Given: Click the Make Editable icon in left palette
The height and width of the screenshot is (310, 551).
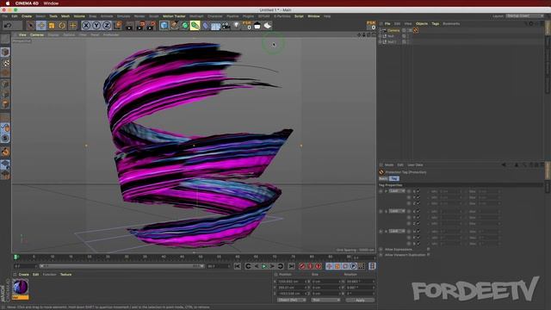Looking at the screenshot, I should 5,39.
